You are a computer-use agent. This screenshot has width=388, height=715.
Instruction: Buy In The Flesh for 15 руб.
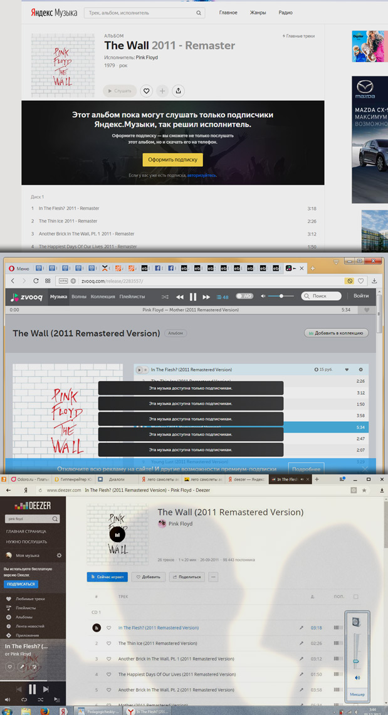[x=323, y=369]
